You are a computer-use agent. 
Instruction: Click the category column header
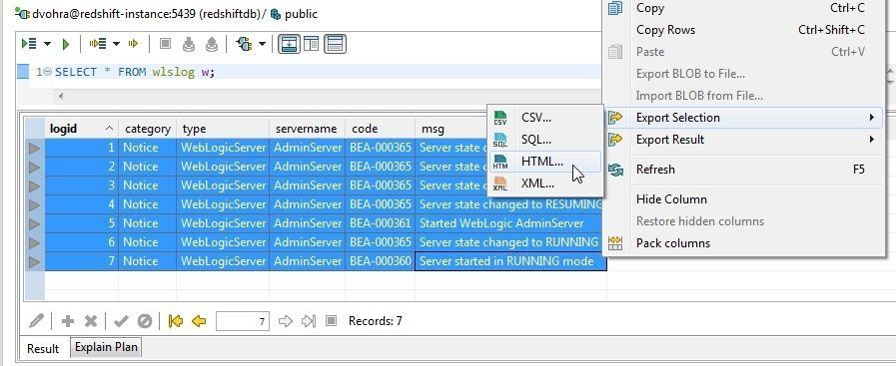click(148, 129)
